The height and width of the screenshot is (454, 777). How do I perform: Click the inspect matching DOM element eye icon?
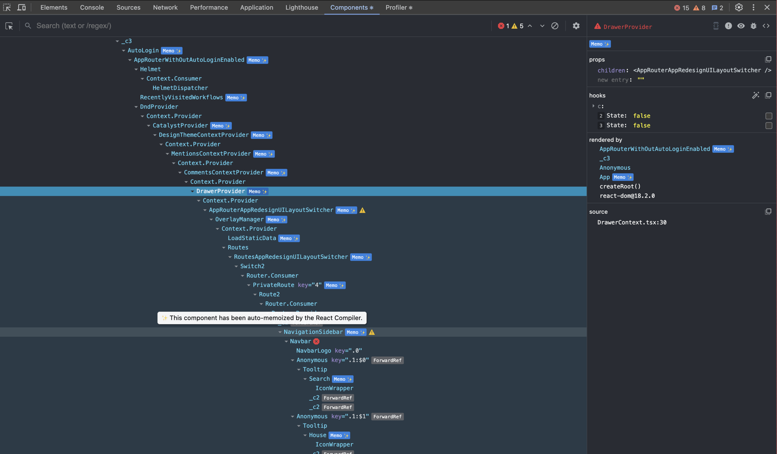[x=741, y=26]
